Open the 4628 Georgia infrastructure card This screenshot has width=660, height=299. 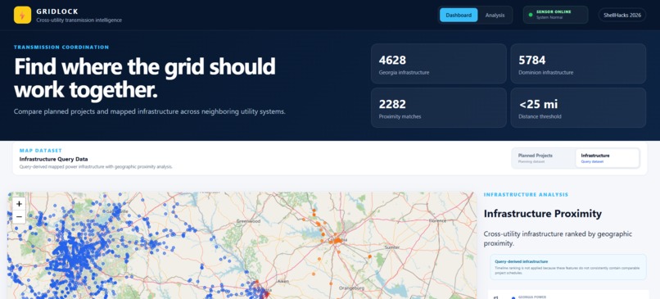tap(439, 64)
